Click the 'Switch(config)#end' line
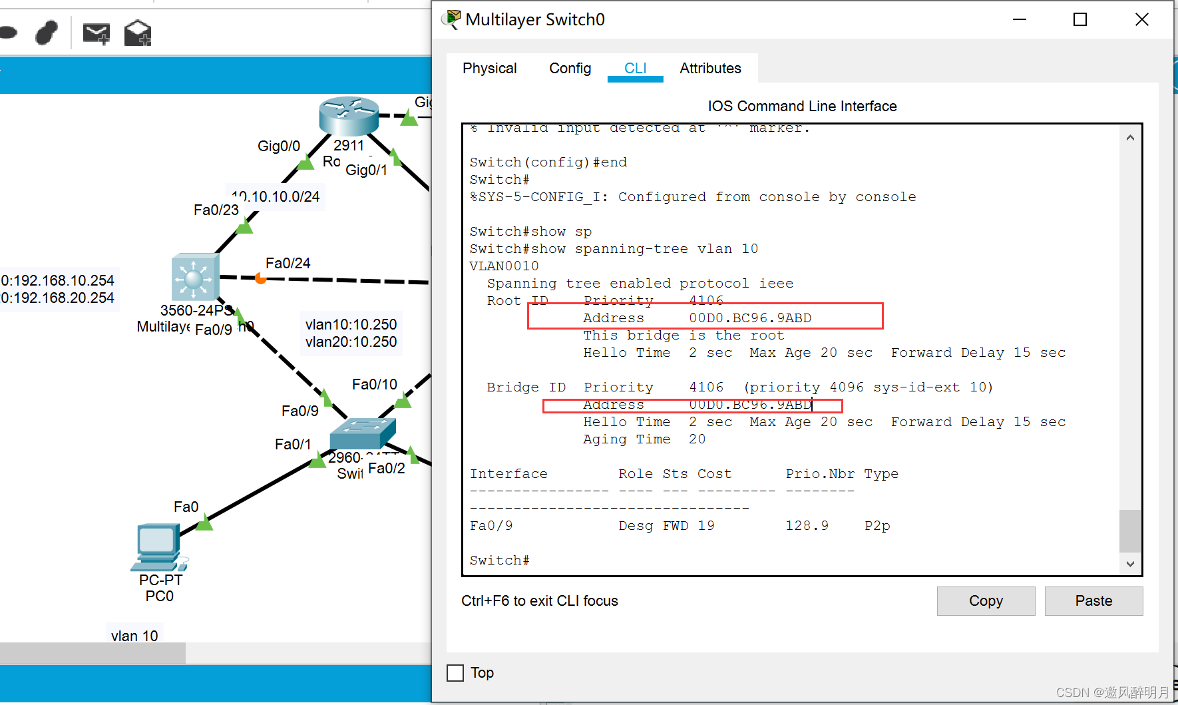This screenshot has width=1178, height=705. [548, 162]
